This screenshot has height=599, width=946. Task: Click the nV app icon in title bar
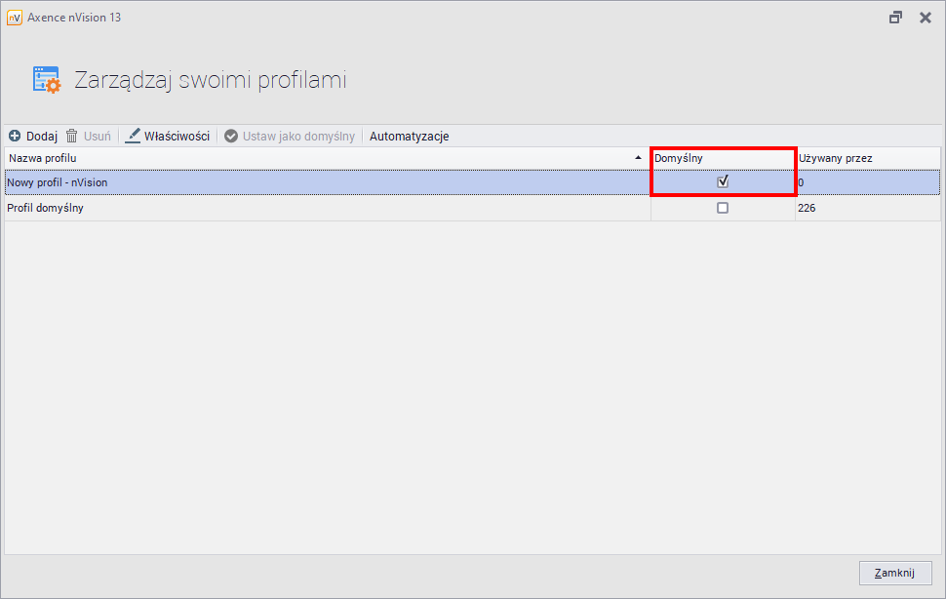coord(14,18)
